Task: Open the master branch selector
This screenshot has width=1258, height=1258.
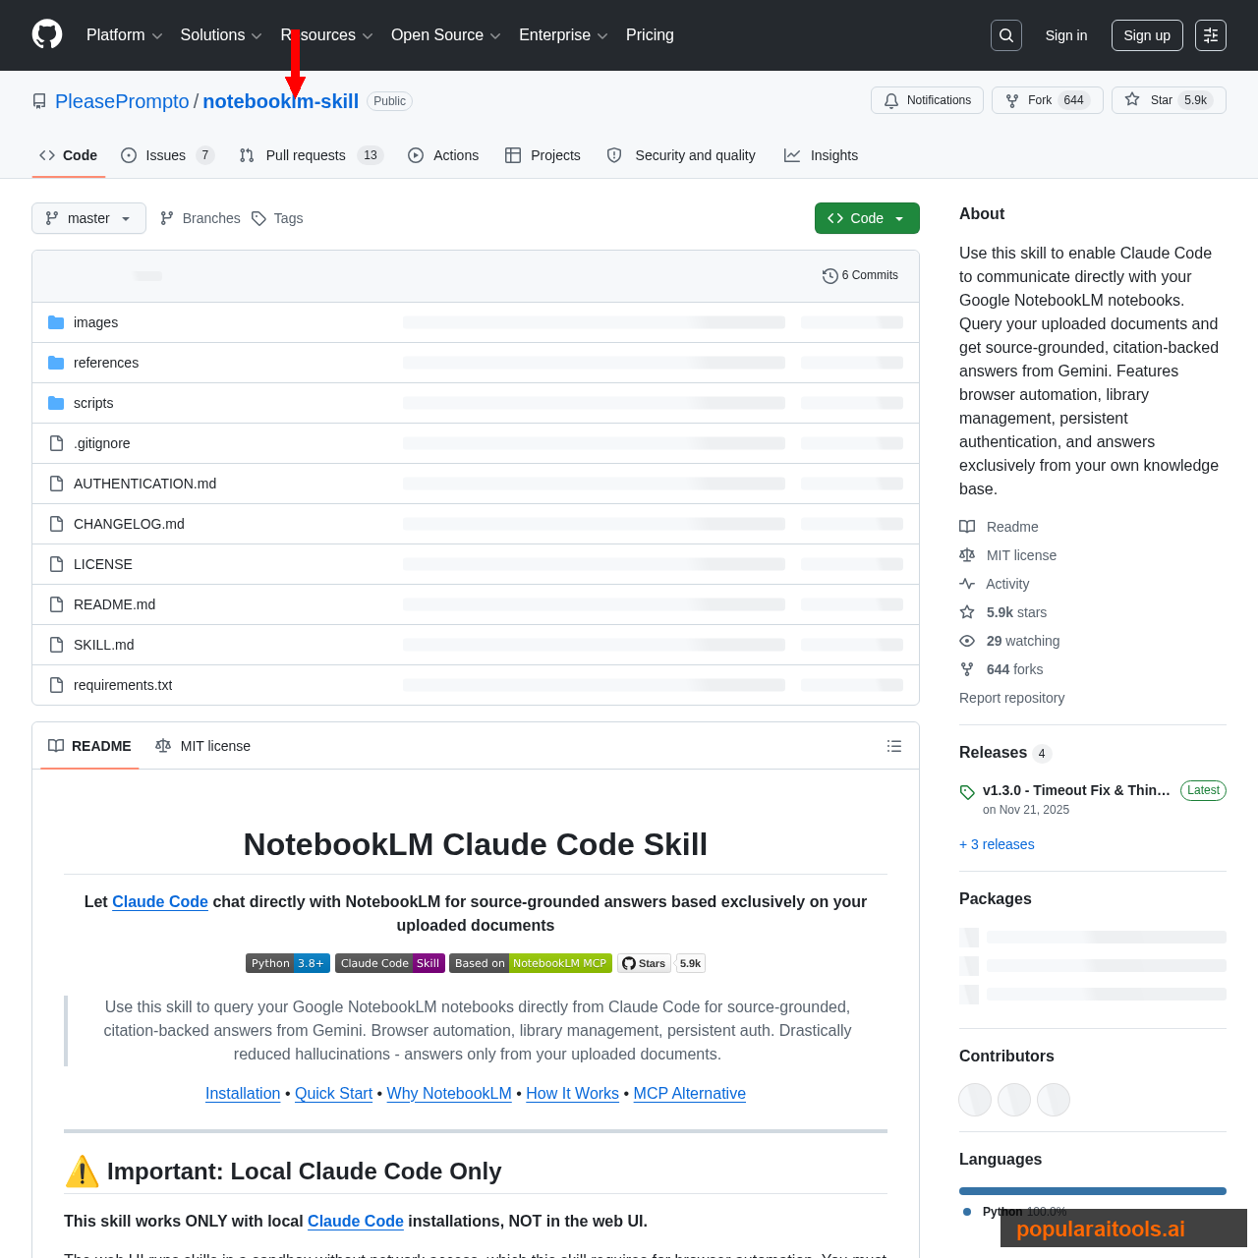Action: click(x=88, y=218)
